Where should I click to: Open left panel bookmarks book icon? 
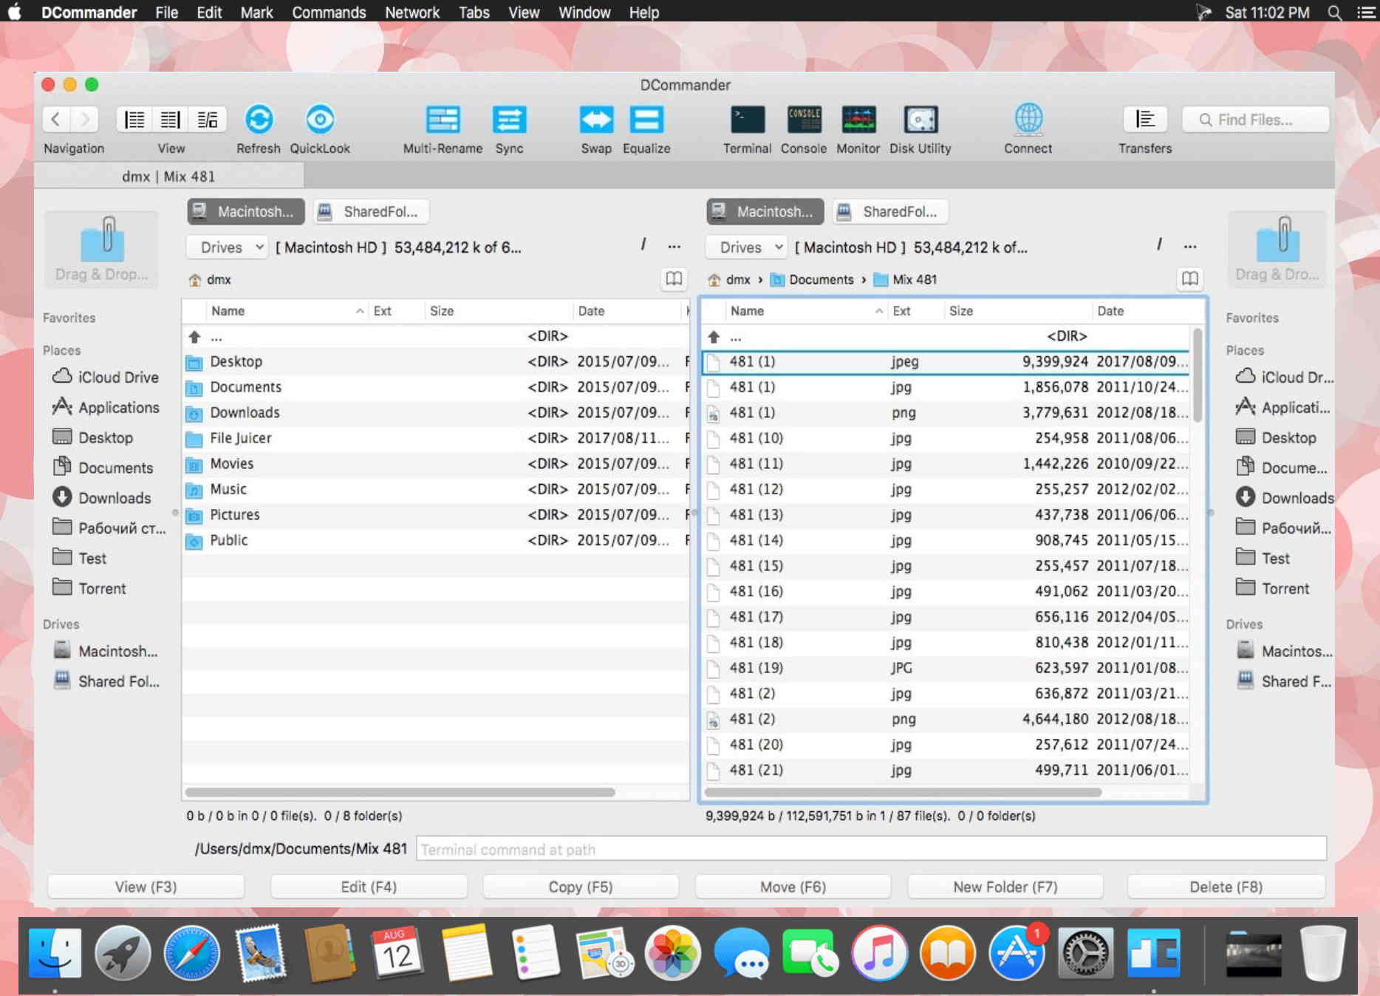[x=674, y=279]
